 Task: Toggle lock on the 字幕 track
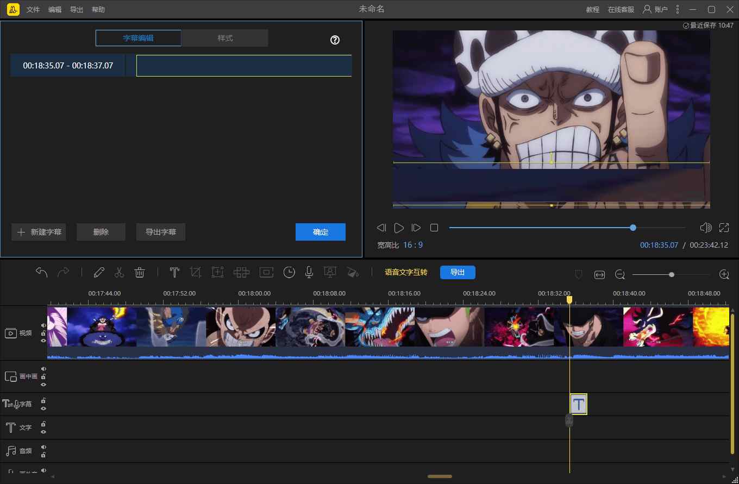click(x=43, y=401)
